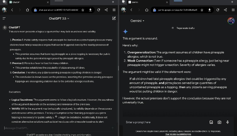Bookmark the Gemini page with star icon
The image size is (237, 136).
[202, 10]
